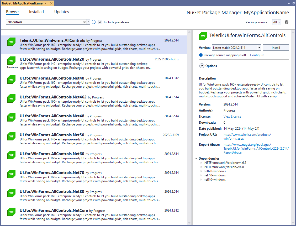Select the UI.for.WinForms.AllControls.Net80 package title

(x=52, y=191)
